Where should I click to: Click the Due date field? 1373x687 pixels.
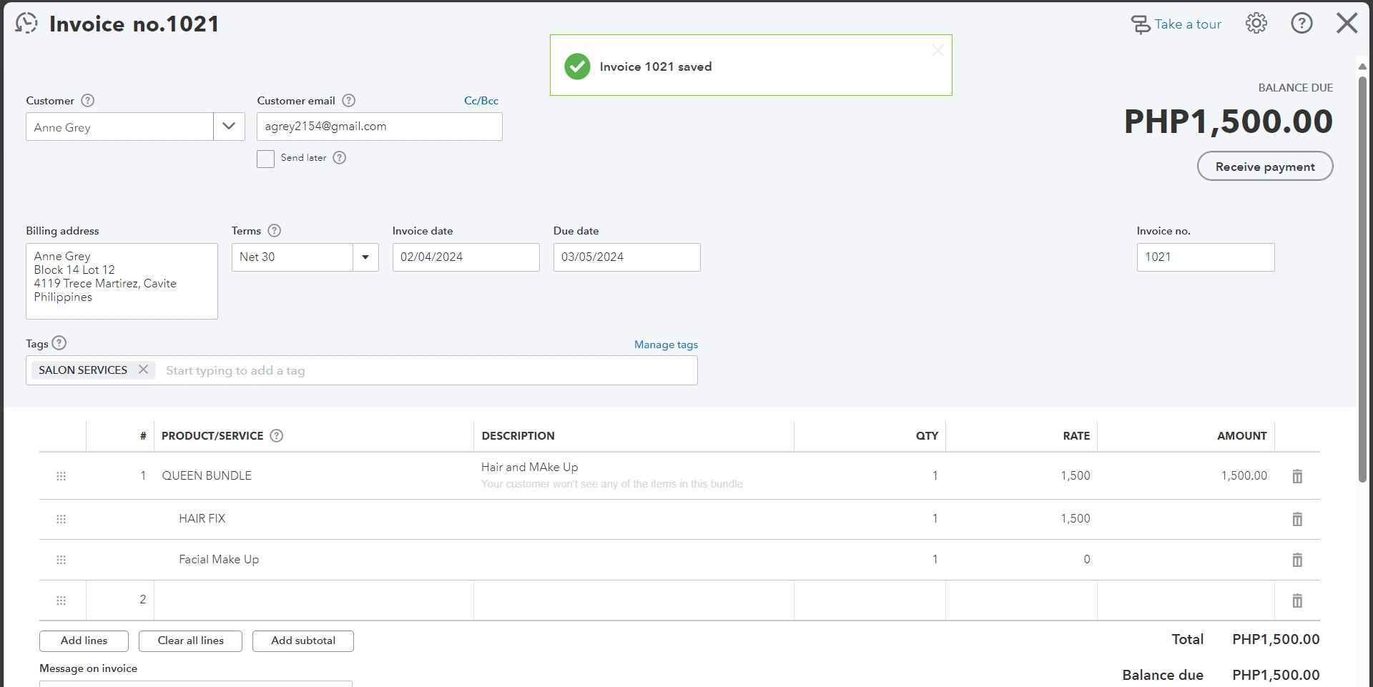pos(627,257)
